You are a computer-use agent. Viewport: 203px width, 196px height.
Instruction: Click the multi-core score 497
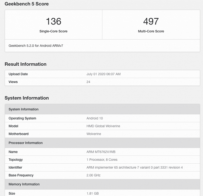pos(151,22)
